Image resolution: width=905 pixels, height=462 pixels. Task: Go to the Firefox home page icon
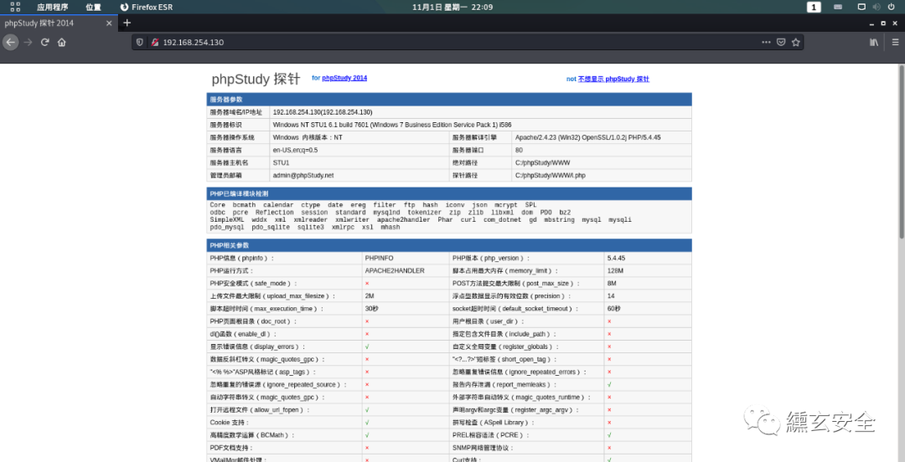tap(62, 42)
